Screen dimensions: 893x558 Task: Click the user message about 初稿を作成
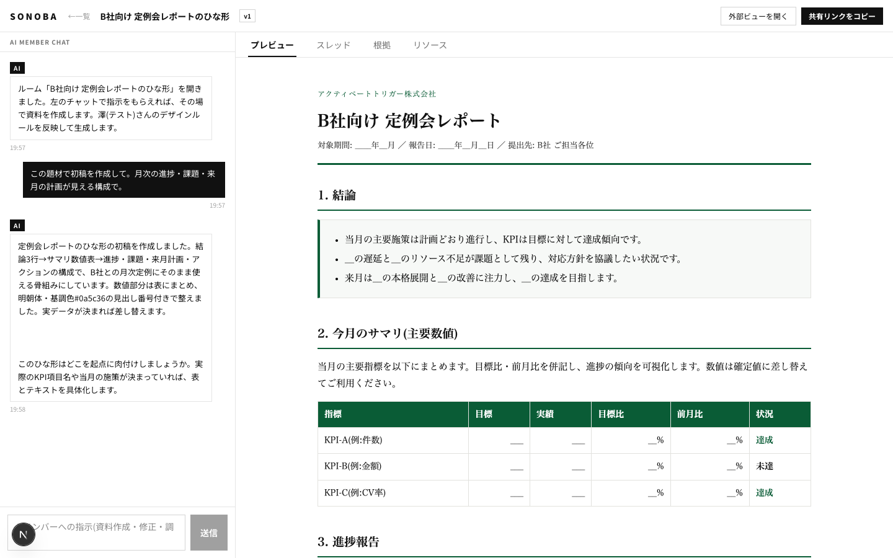tap(124, 180)
